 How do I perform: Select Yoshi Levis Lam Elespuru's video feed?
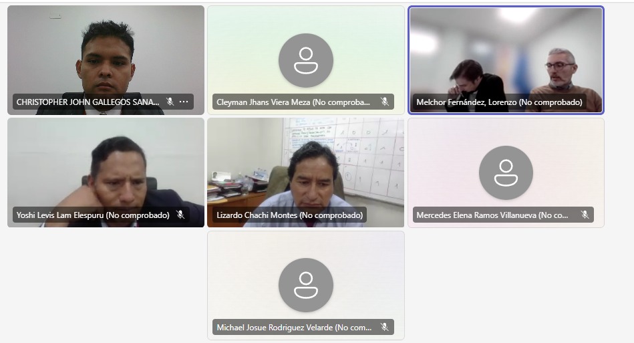[x=106, y=173]
